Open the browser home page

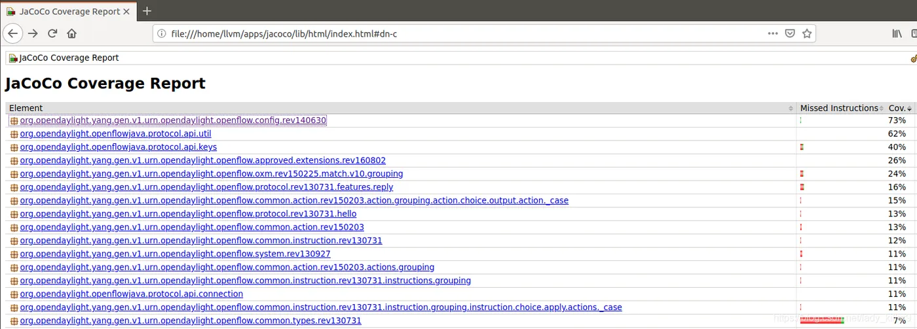[72, 33]
